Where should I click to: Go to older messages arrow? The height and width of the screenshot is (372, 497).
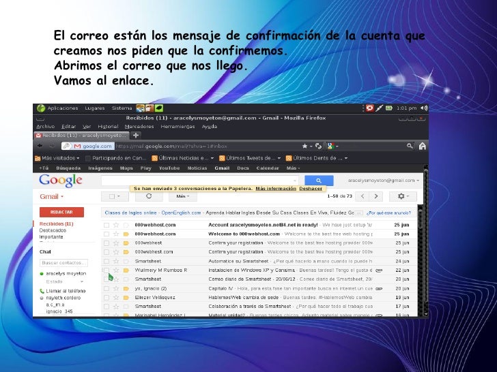[x=376, y=196]
